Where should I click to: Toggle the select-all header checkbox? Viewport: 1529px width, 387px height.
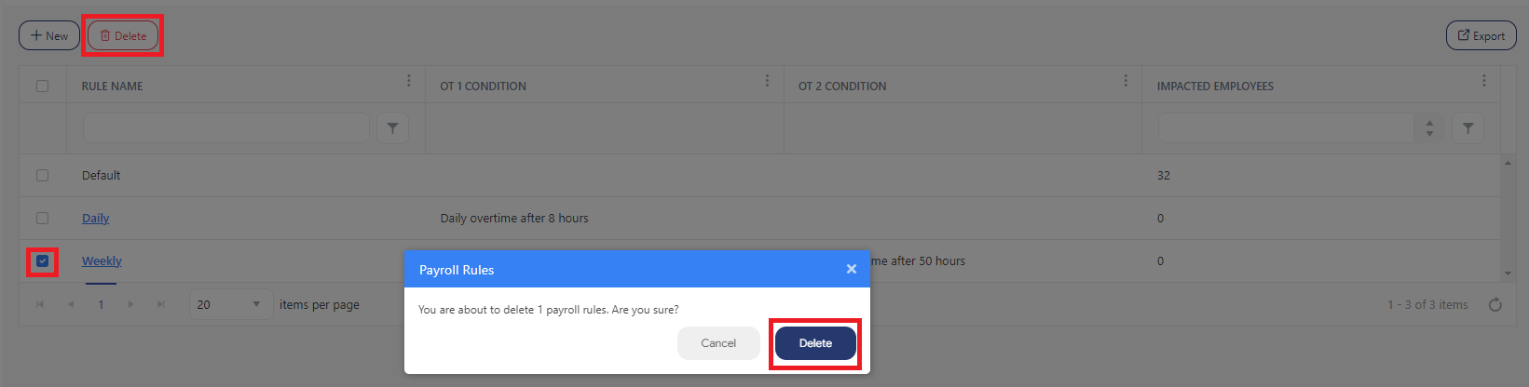(x=42, y=86)
